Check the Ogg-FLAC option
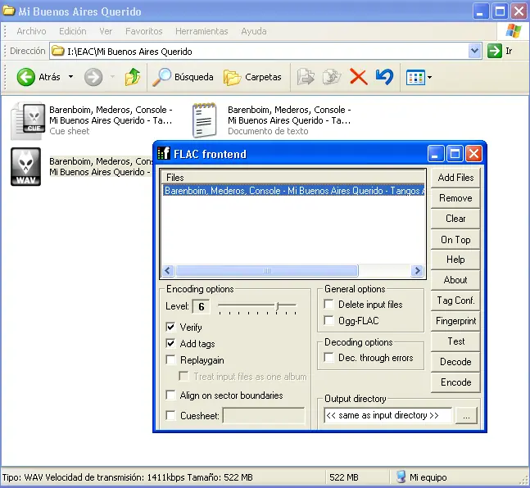530x488 pixels. pos(328,320)
